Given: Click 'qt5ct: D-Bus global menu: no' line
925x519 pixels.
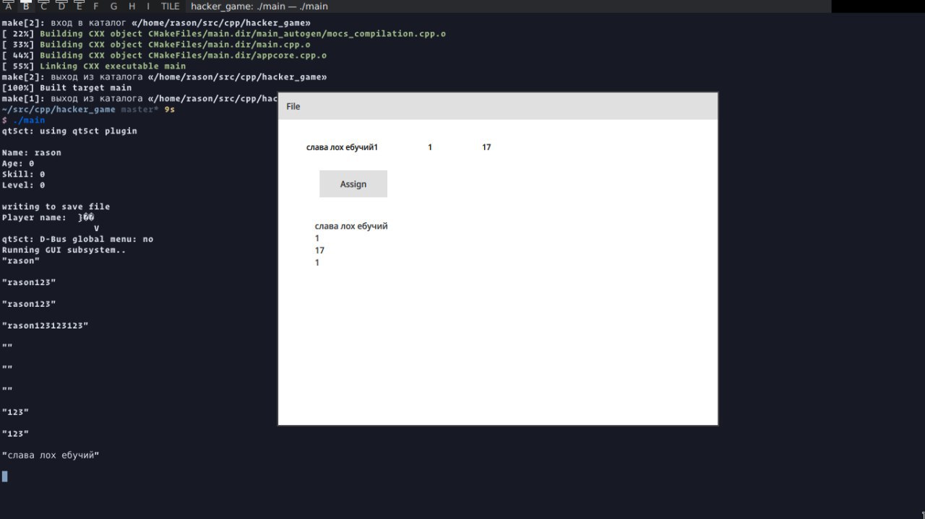Looking at the screenshot, I should click(x=77, y=240).
